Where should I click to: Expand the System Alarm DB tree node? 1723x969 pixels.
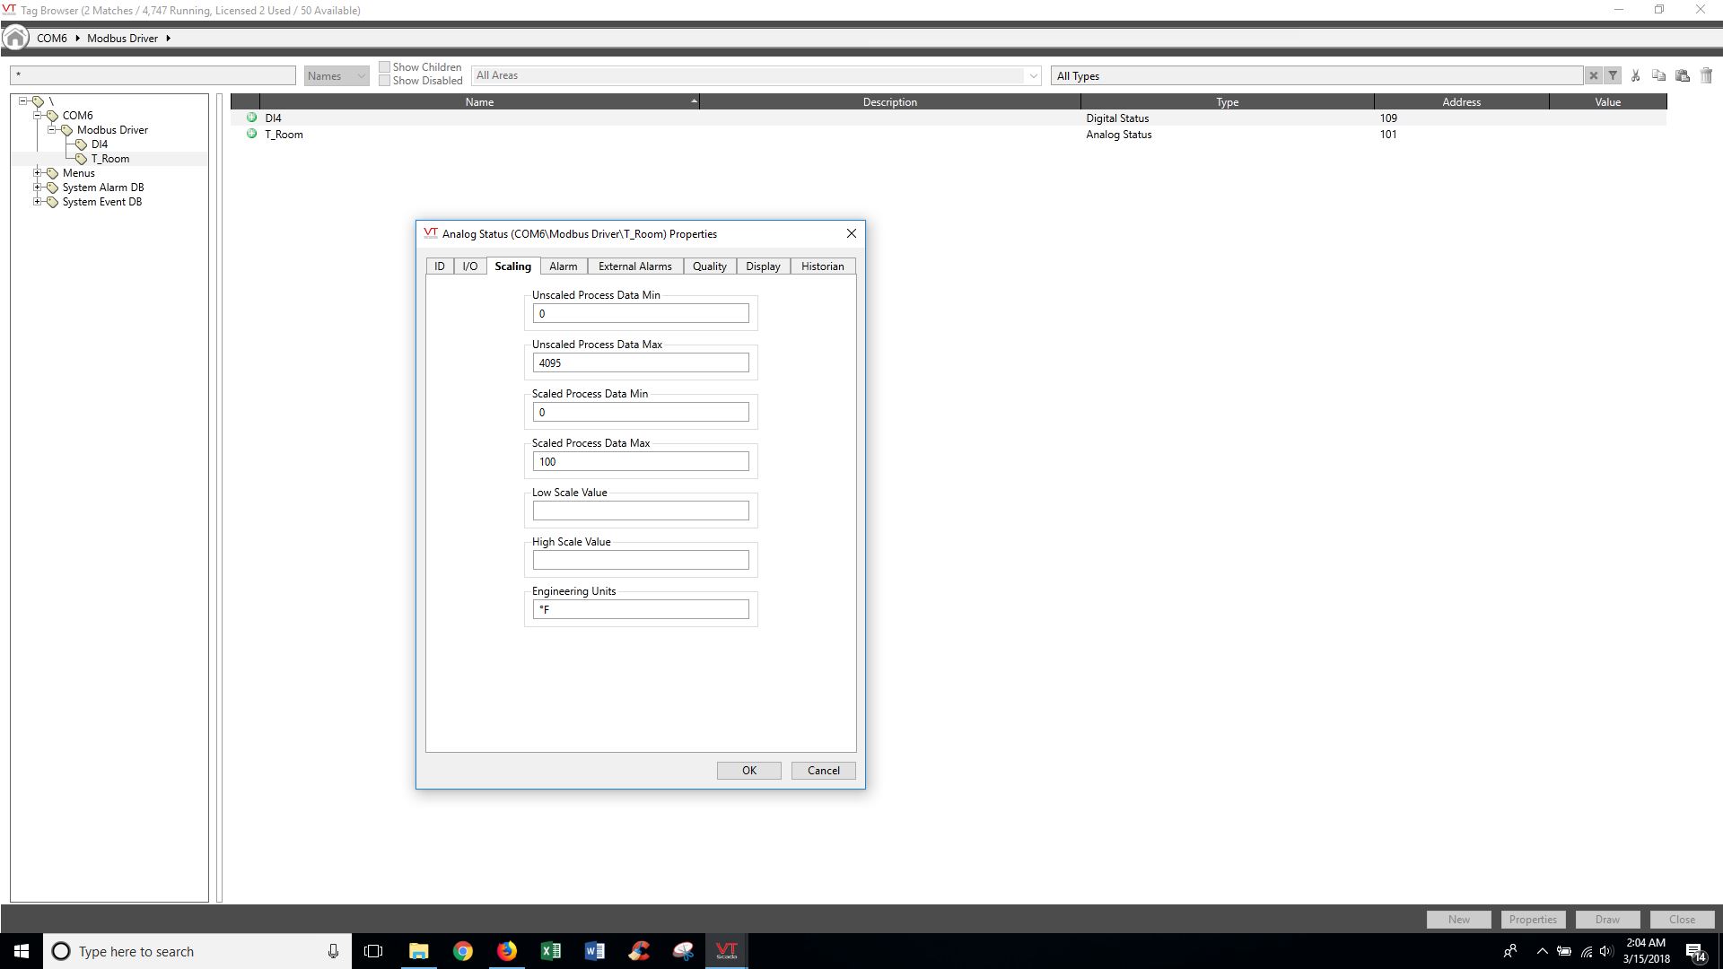tap(38, 188)
